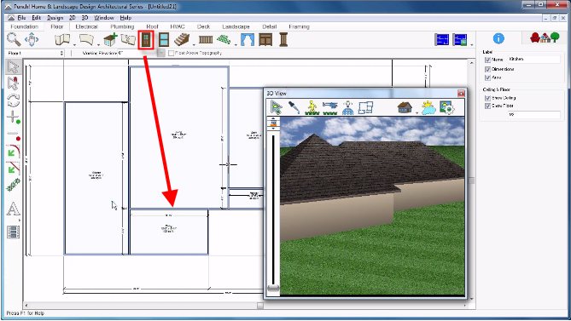Screen dimensions: 571x321
Task: Switch to the Plumbing tab
Action: click(x=122, y=26)
